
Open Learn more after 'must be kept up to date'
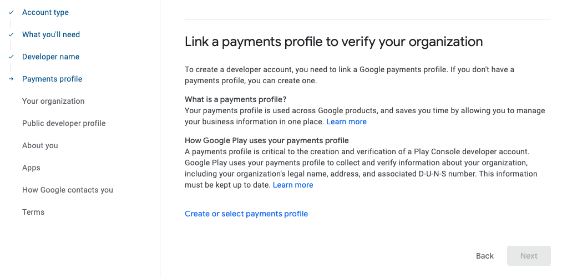293,185
